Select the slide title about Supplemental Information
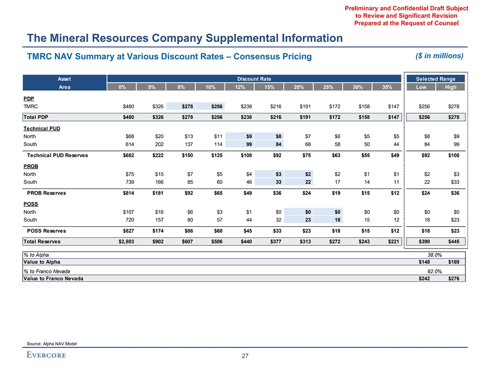 [185, 38]
